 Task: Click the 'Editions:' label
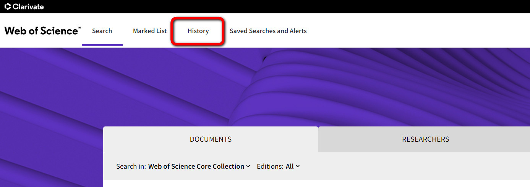270,166
